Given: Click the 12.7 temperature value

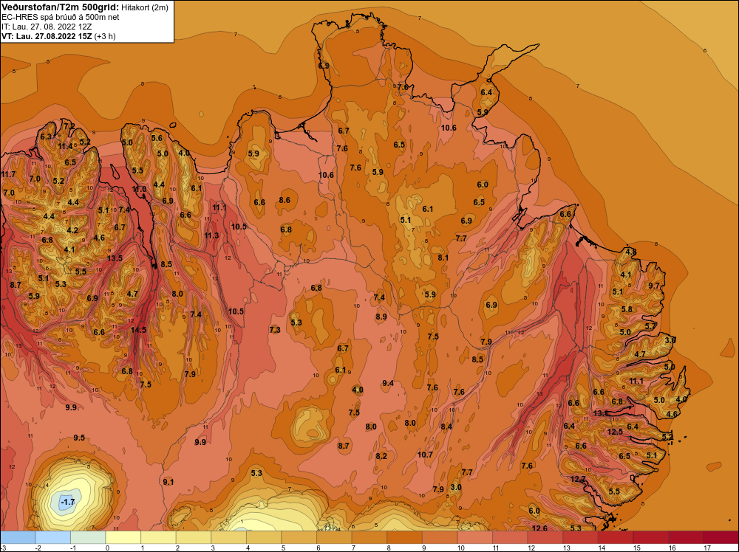Looking at the screenshot, I should click(x=578, y=479).
